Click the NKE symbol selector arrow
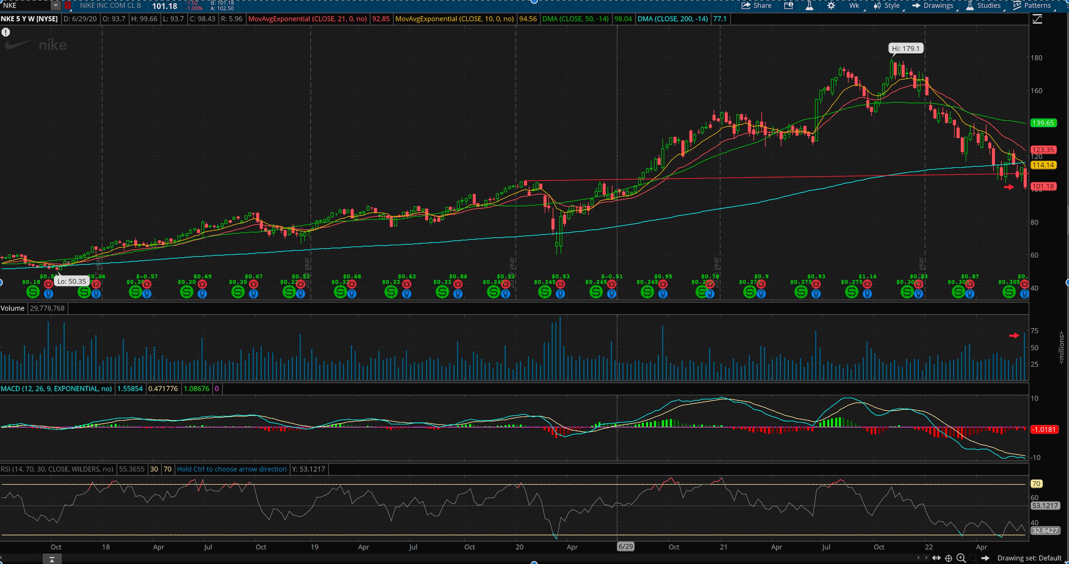The image size is (1069, 564). pos(56,6)
